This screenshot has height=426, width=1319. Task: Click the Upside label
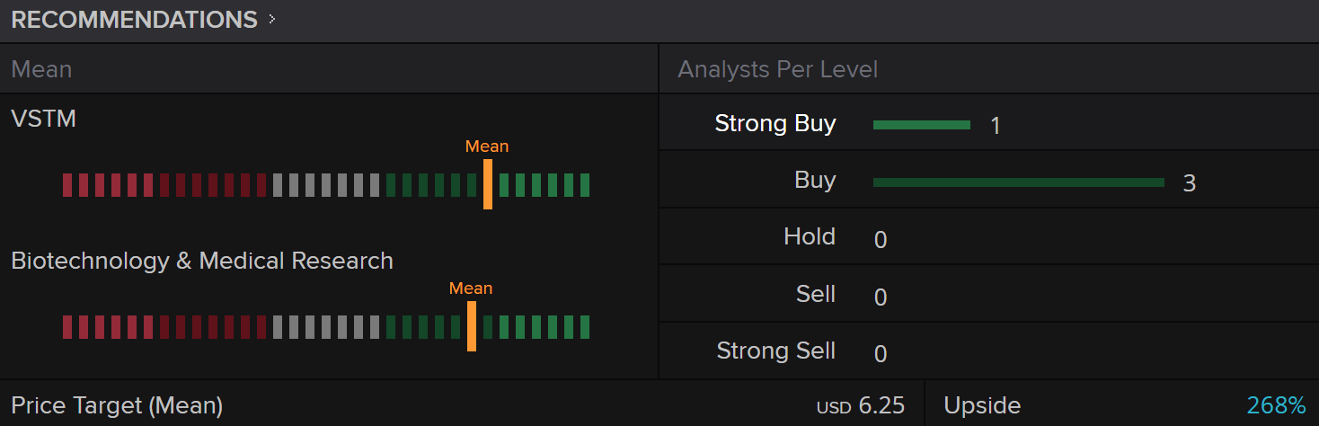[x=982, y=405]
